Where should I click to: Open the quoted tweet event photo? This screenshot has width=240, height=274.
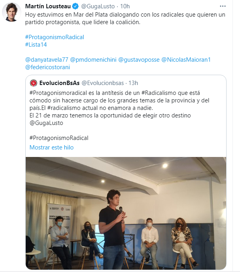coord(126,213)
